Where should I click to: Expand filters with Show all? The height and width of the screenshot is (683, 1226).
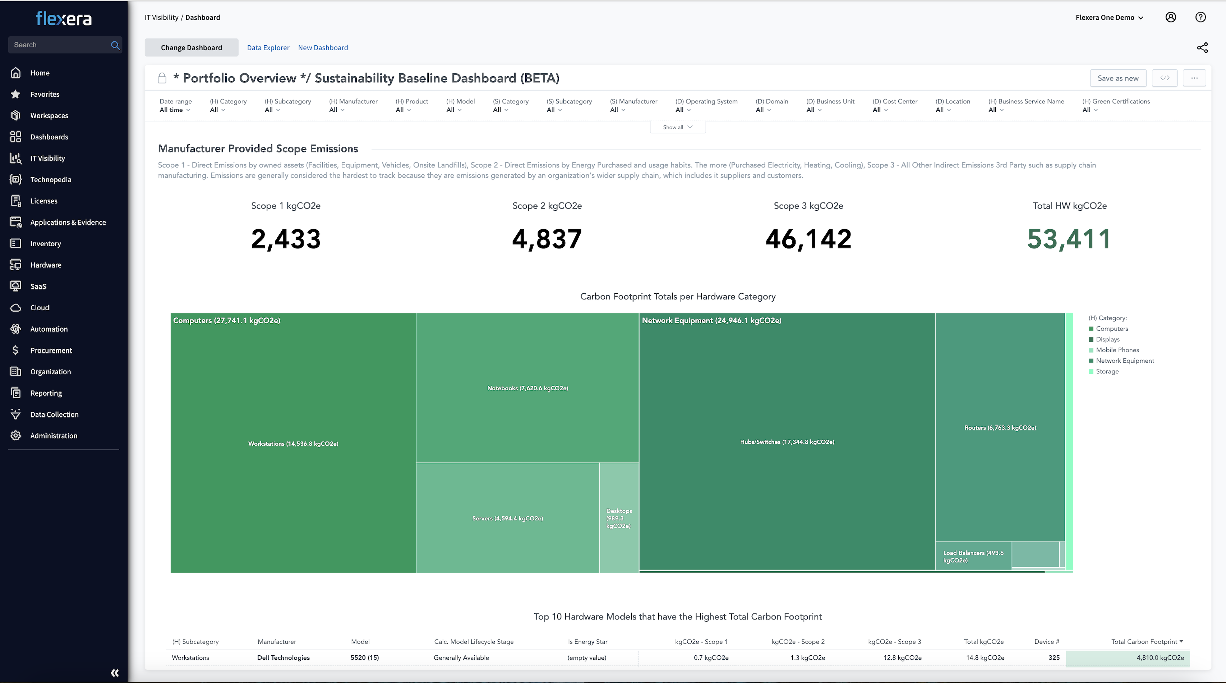[677, 127]
